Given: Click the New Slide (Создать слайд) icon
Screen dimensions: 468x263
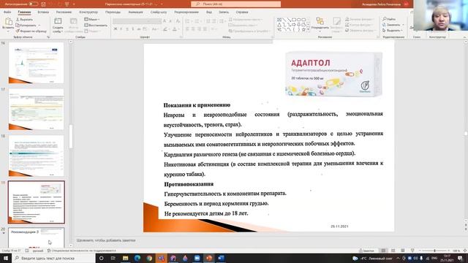Looking at the screenshot, I should tap(58, 21).
